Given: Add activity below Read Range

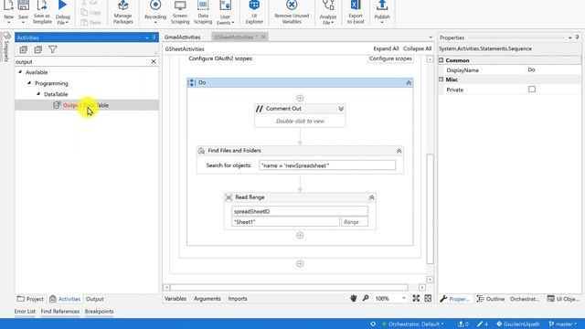Looking at the screenshot, I should (300, 236).
